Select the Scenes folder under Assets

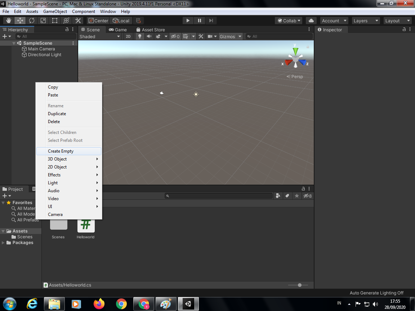coord(22,237)
